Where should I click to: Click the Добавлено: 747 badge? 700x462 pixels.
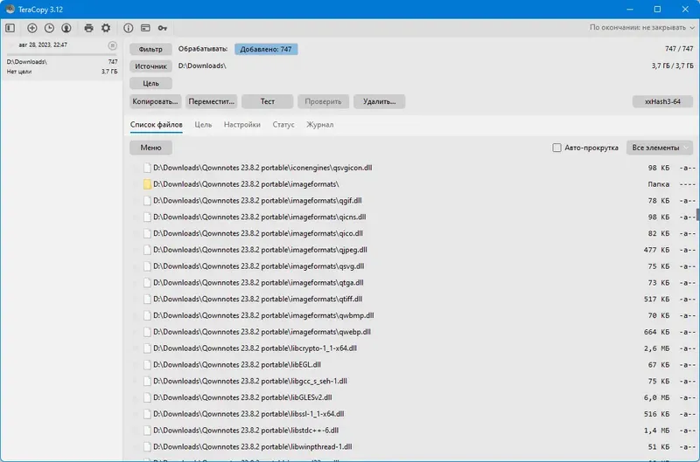[x=266, y=50]
